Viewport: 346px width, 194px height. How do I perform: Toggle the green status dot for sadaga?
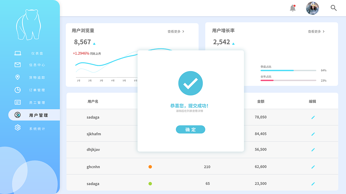tap(150, 183)
